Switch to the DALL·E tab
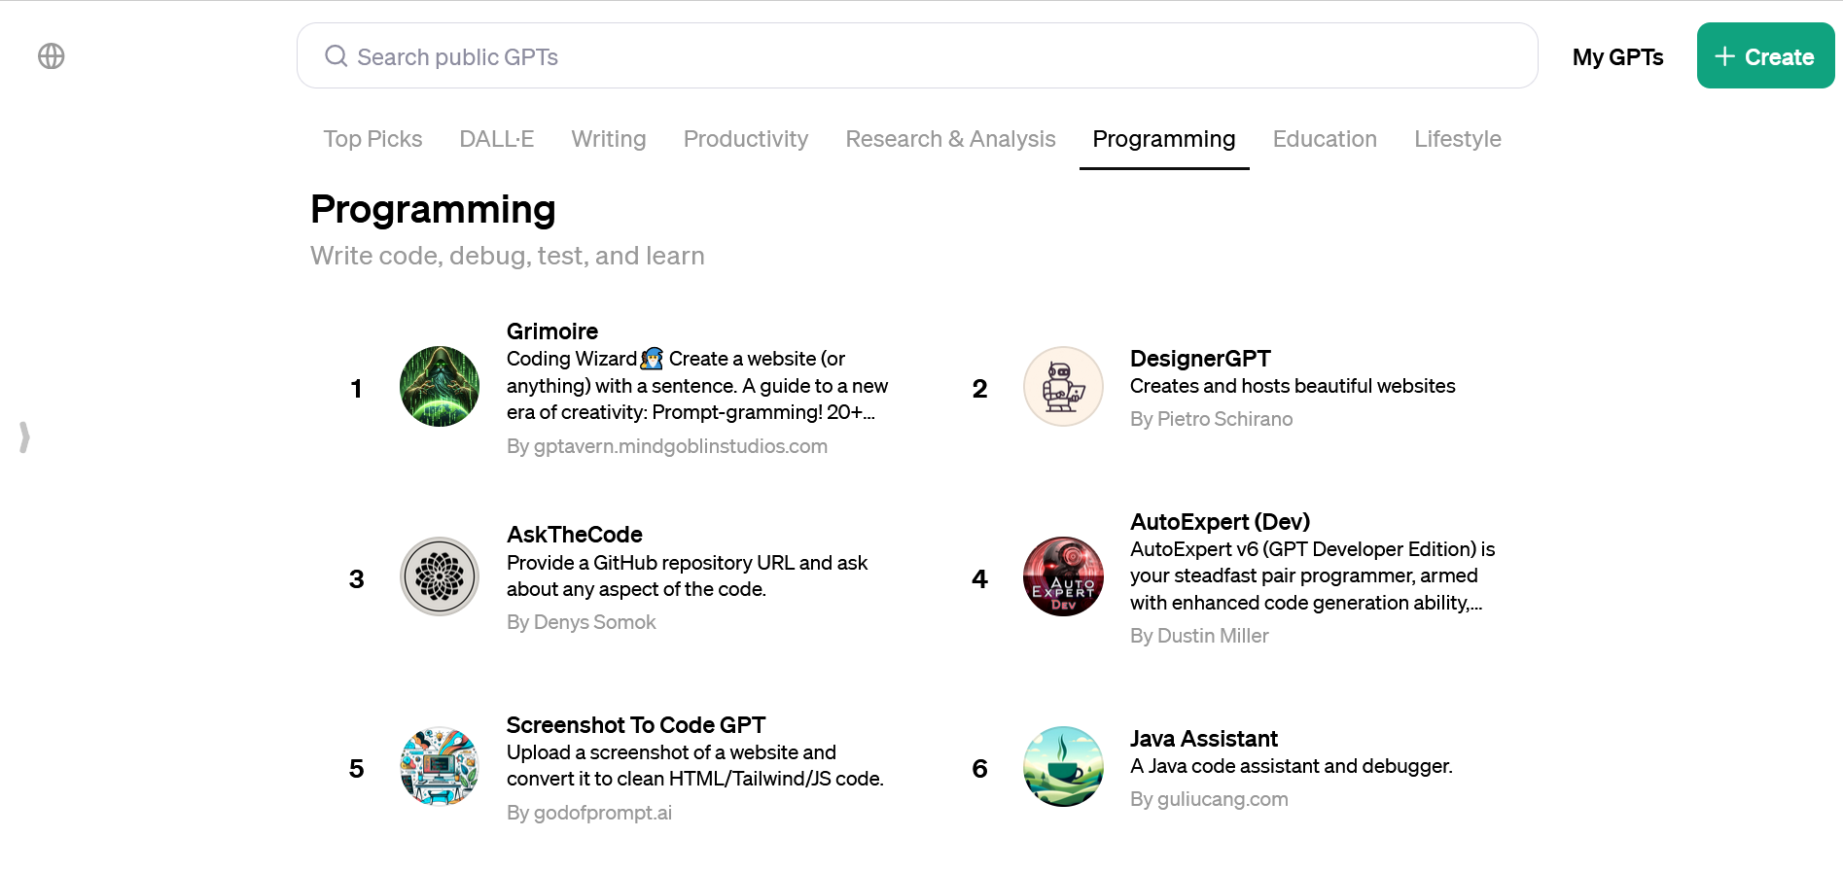Screen dimensions: 1843x872 [x=496, y=139]
